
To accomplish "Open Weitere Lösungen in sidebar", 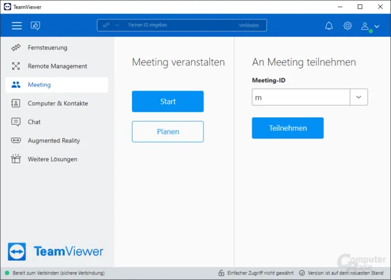I will 52,159.
